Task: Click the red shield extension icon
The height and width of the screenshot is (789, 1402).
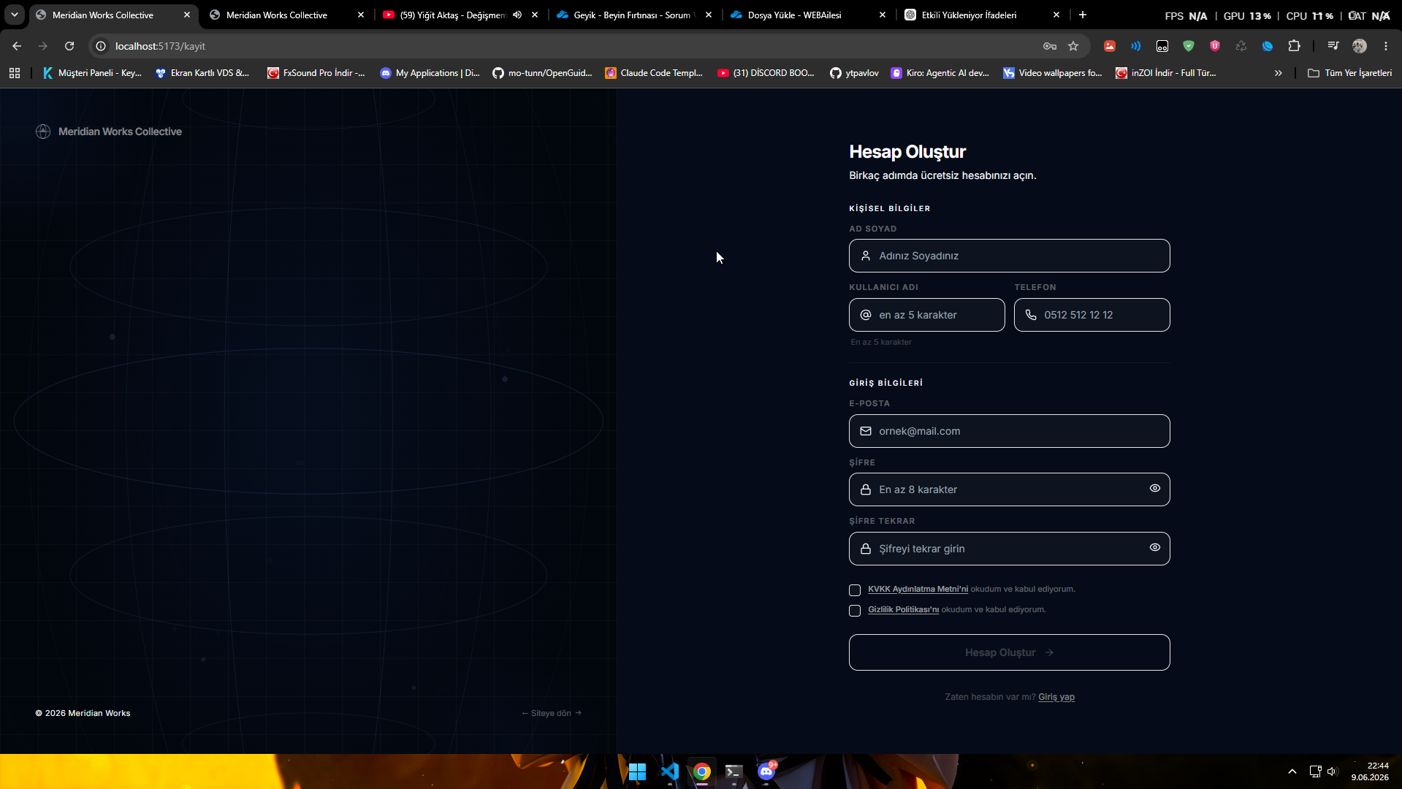Action: point(1215,46)
